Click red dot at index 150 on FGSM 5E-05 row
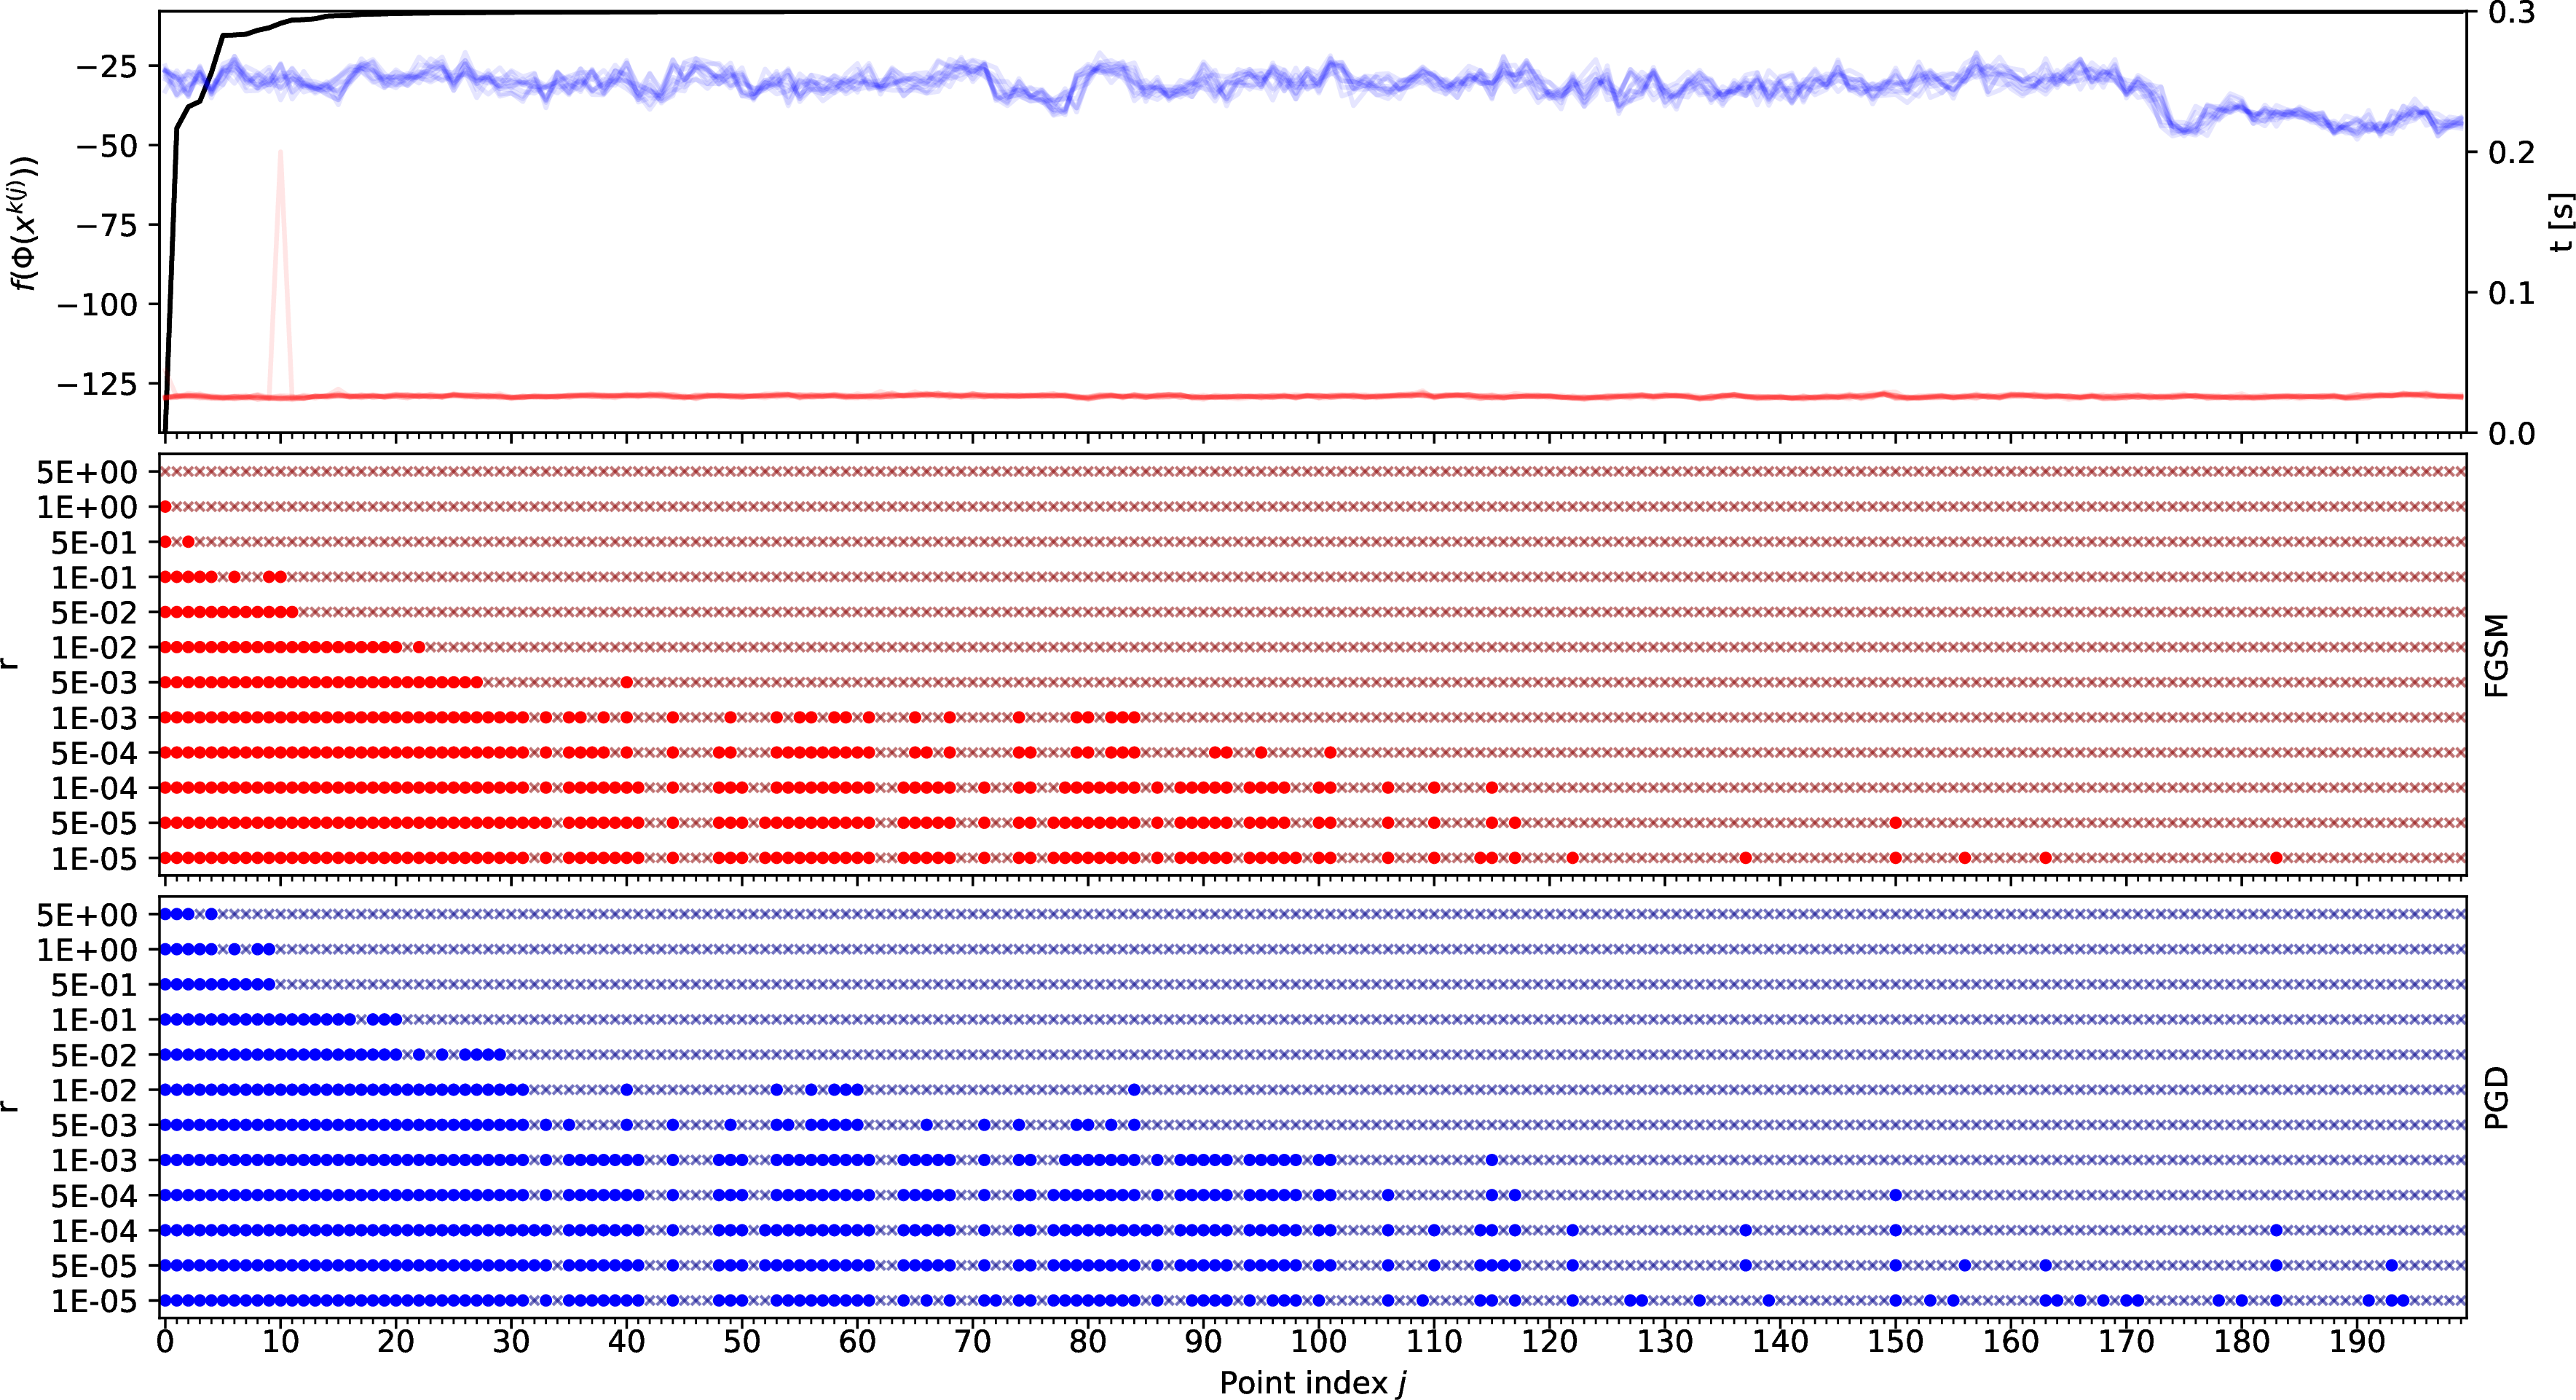The image size is (2576, 1400). [1895, 823]
